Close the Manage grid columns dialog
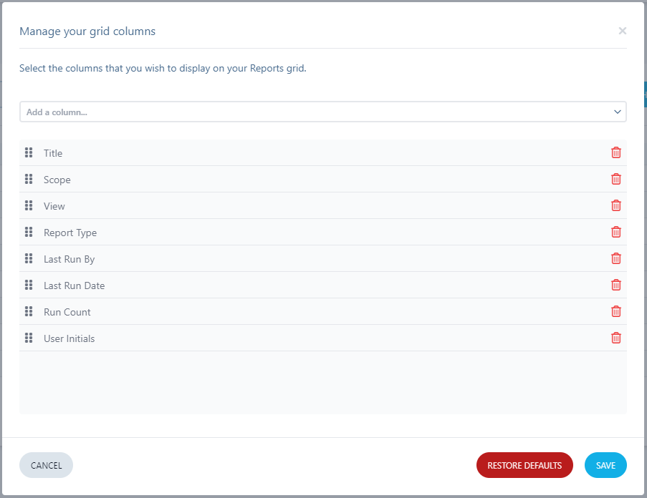 [622, 31]
